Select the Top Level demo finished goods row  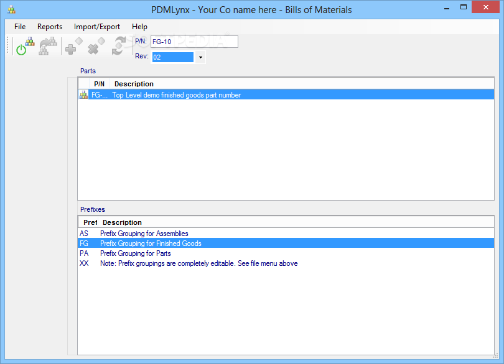pyautogui.click(x=286, y=94)
